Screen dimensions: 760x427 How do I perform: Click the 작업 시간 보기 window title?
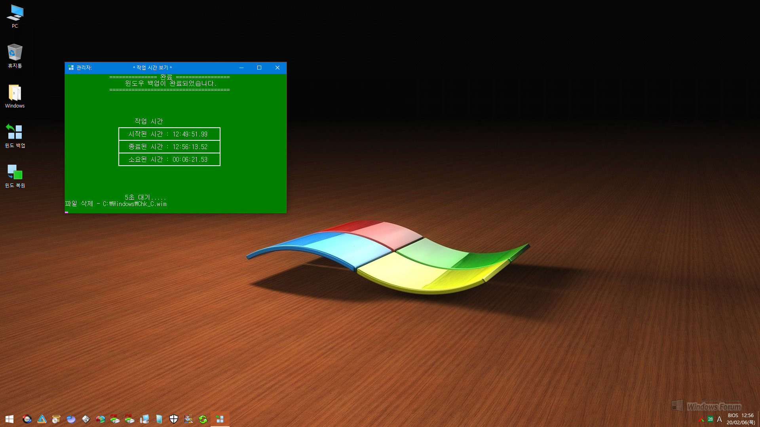pyautogui.click(x=152, y=68)
